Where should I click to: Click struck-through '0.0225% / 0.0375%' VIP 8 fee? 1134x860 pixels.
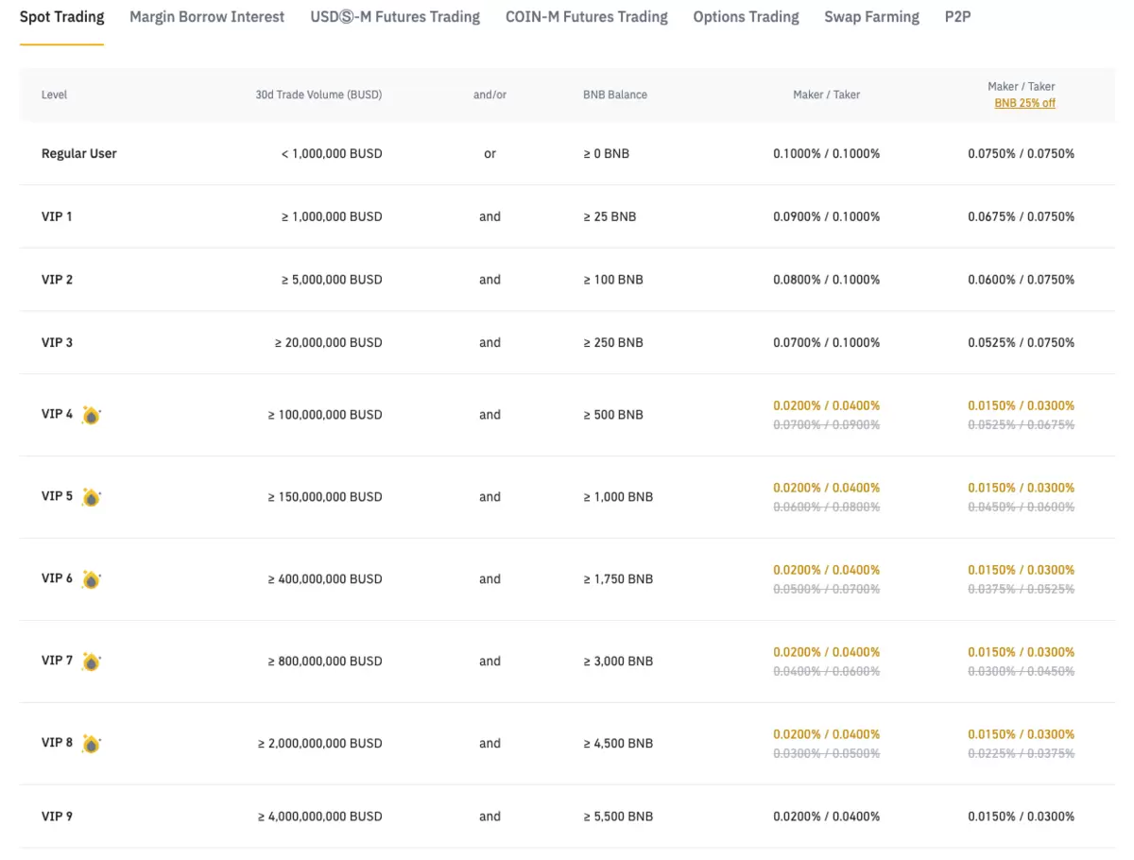(1021, 754)
